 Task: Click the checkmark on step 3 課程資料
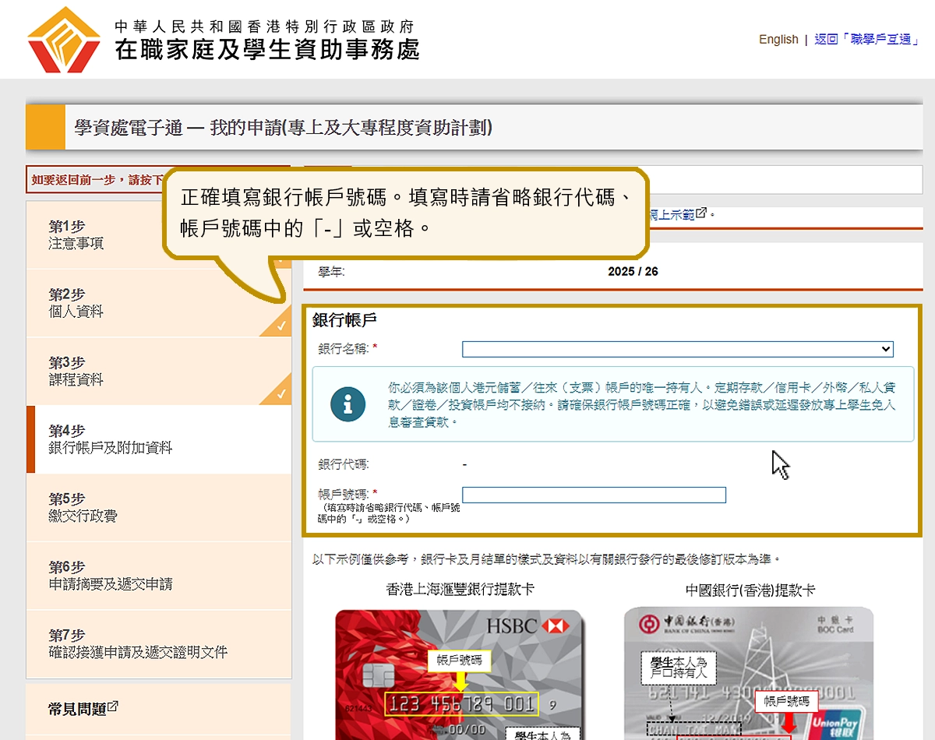click(284, 396)
